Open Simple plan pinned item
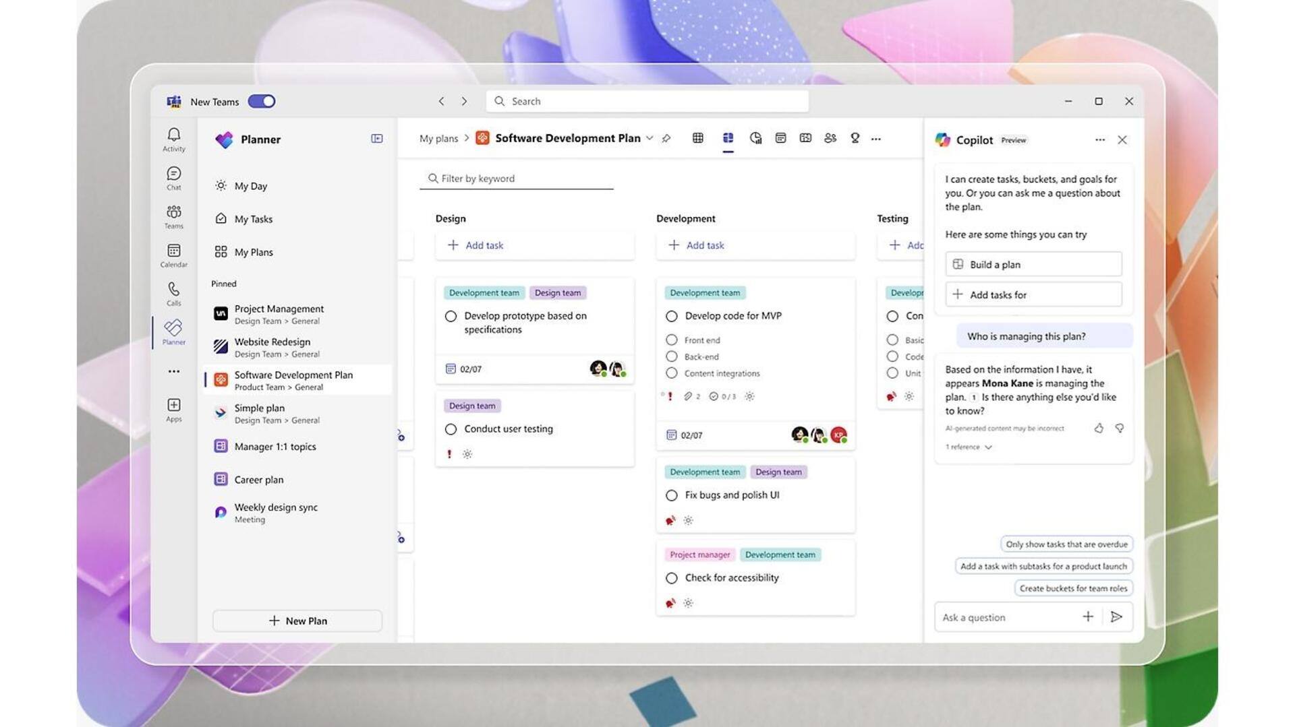1295x727 pixels. 297,413
